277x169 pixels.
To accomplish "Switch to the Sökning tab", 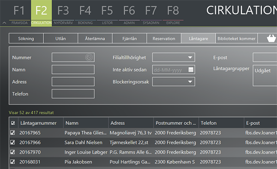I will 26,38.
